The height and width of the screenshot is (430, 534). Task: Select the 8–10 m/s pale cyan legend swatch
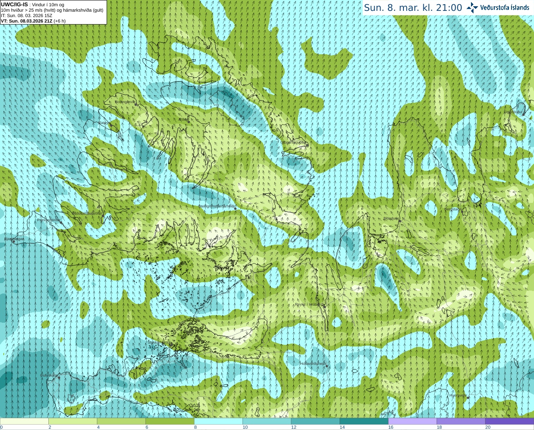(218, 421)
